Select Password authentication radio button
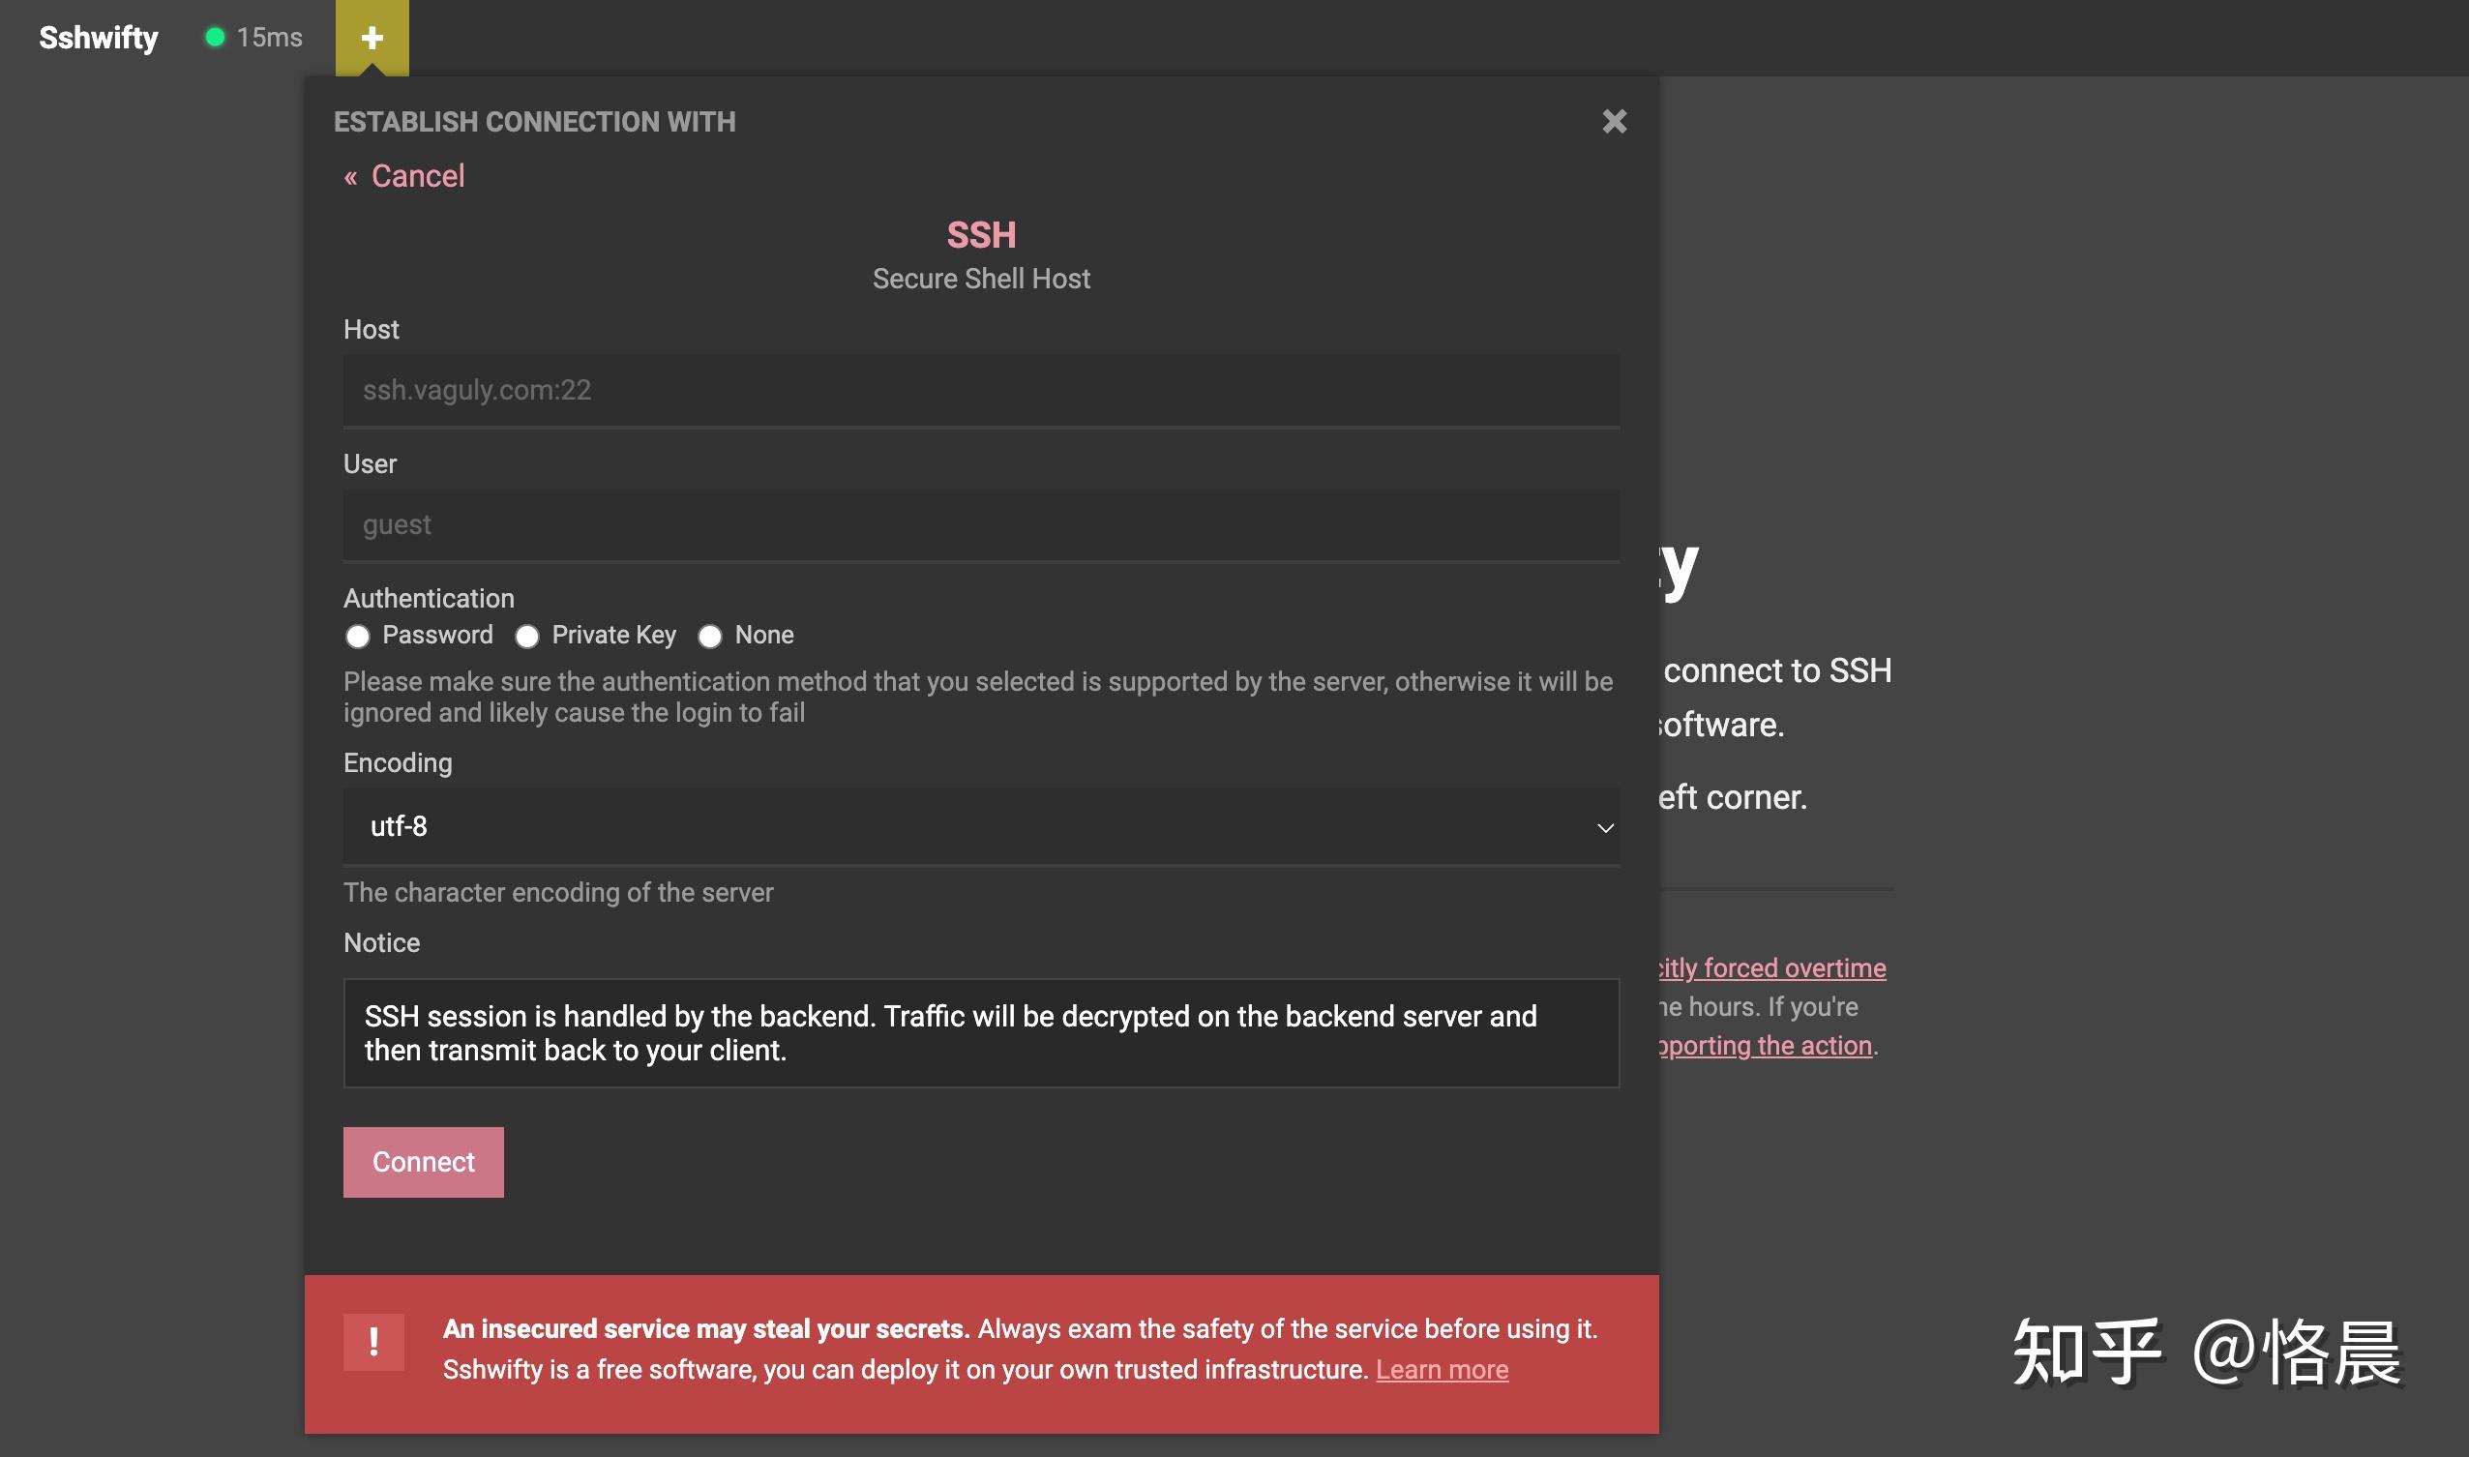 (x=357, y=637)
